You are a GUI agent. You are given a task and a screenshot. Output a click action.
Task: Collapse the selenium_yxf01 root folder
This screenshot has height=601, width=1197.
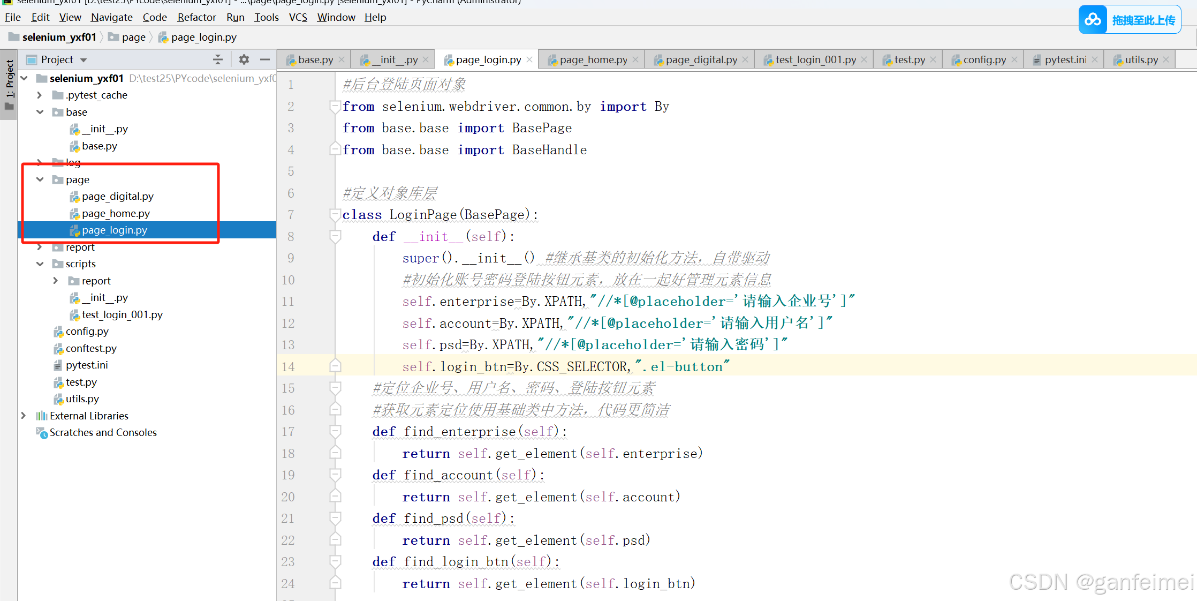(24, 78)
